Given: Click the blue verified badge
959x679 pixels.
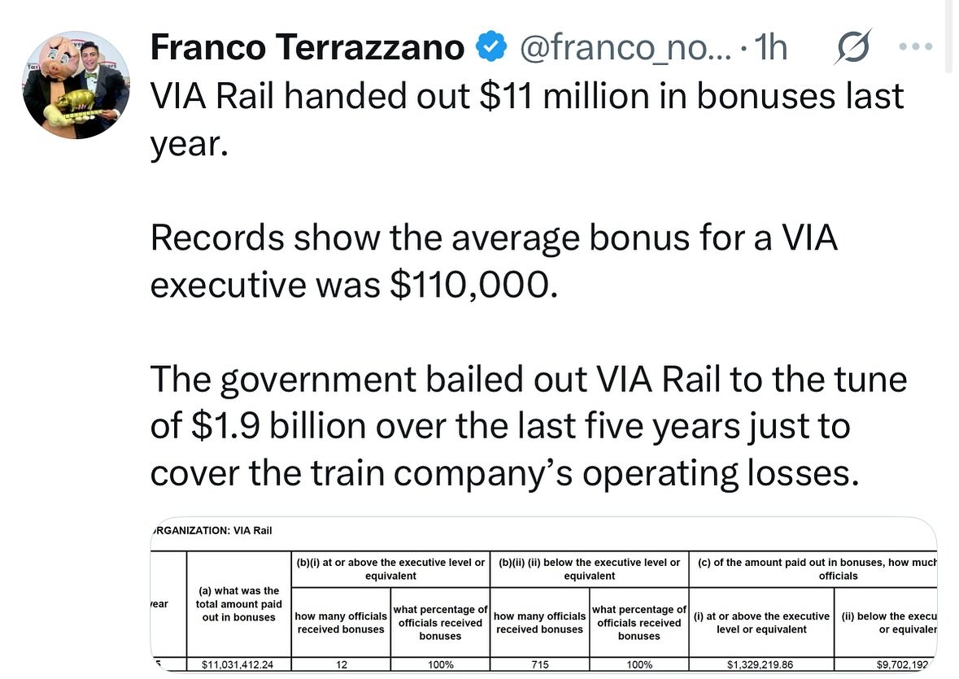Looking at the screenshot, I should click(491, 49).
